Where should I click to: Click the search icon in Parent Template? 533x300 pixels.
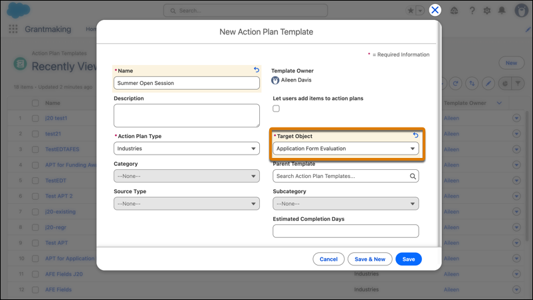(413, 176)
